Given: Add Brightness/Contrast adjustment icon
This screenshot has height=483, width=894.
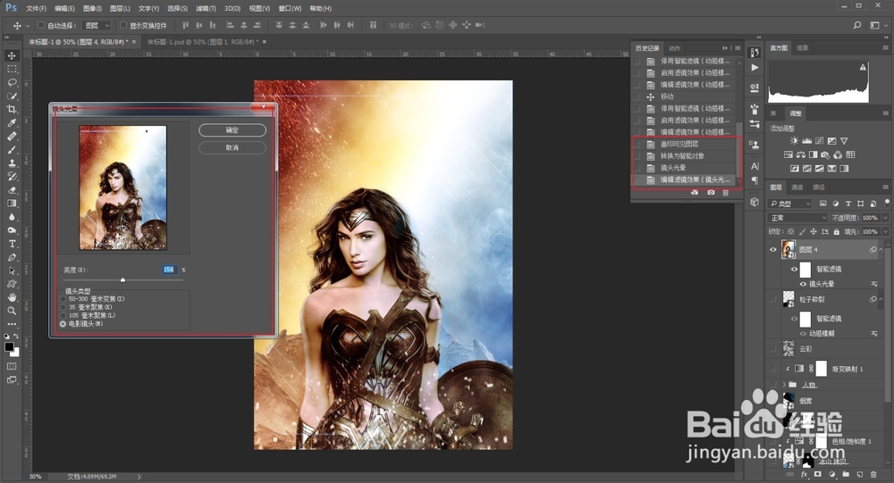Looking at the screenshot, I should 794,141.
